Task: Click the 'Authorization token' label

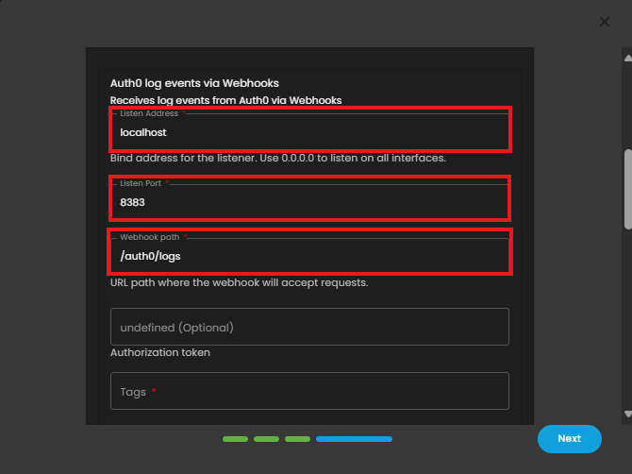Action: pos(160,352)
